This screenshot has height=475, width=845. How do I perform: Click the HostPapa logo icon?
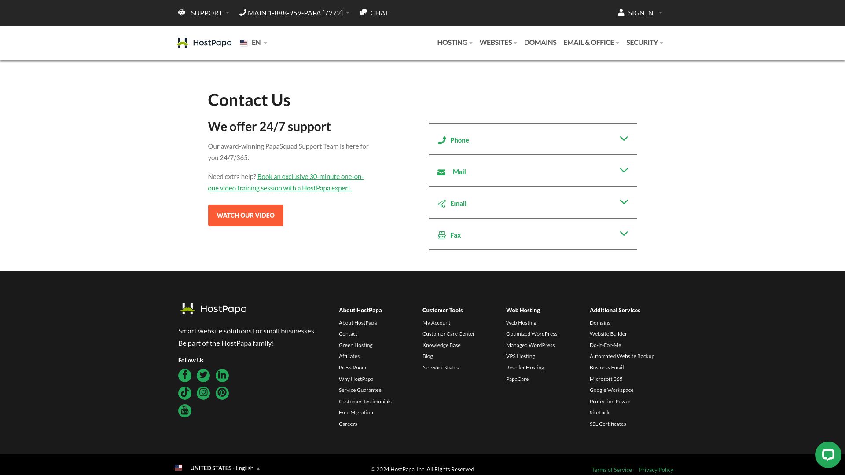click(x=182, y=42)
